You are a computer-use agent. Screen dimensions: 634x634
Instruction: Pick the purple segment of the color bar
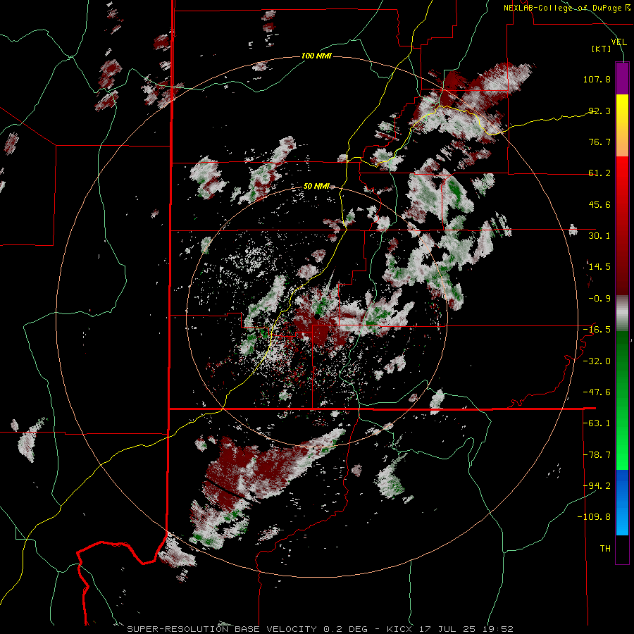[x=622, y=78]
